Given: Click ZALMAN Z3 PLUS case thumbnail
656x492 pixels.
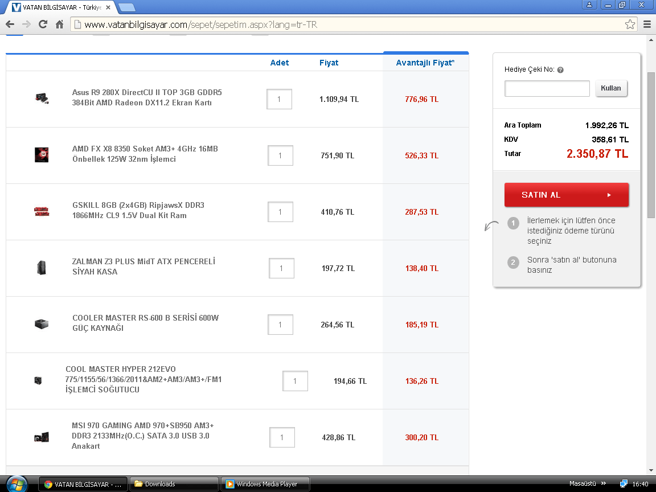Looking at the screenshot, I should coord(42,267).
